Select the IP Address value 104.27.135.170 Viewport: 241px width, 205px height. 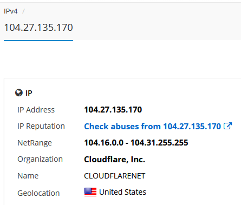(113, 110)
